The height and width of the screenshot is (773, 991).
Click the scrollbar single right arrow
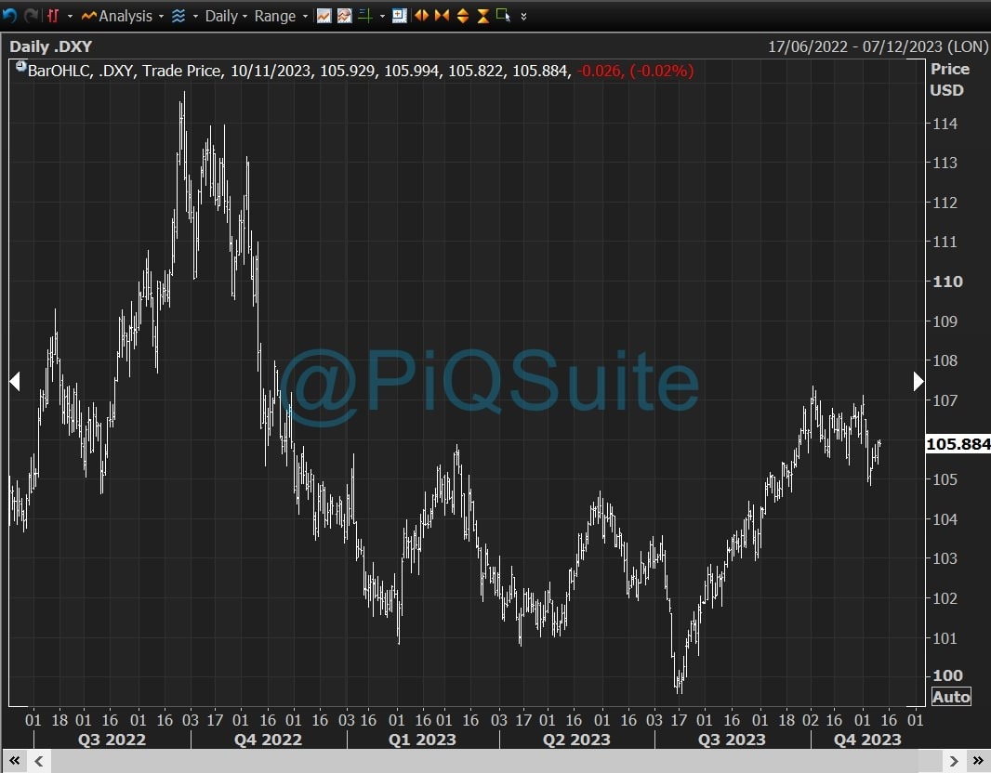(954, 761)
